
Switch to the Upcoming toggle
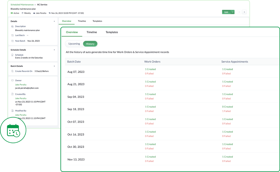pos(74,44)
